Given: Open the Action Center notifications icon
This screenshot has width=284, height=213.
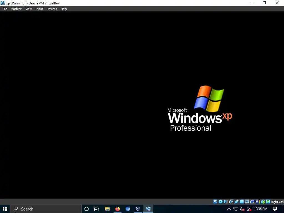Looking at the screenshot, I should coord(275,209).
